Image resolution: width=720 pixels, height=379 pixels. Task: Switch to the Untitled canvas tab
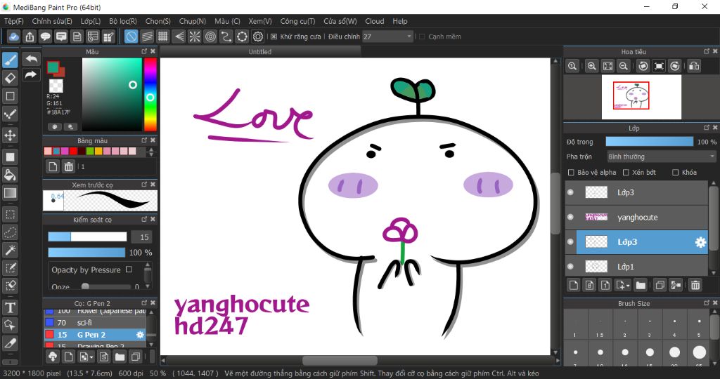point(260,52)
